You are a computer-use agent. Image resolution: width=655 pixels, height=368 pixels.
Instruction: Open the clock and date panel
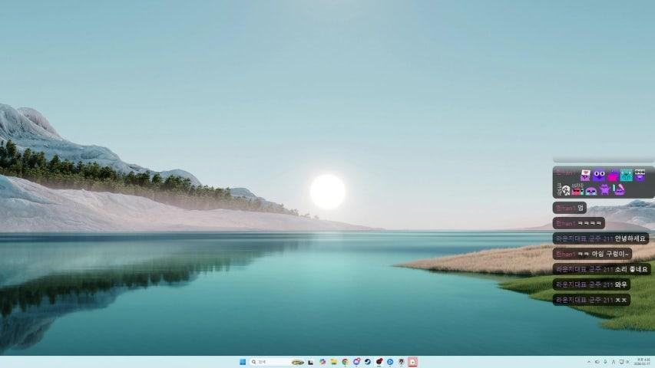pyautogui.click(x=642, y=362)
